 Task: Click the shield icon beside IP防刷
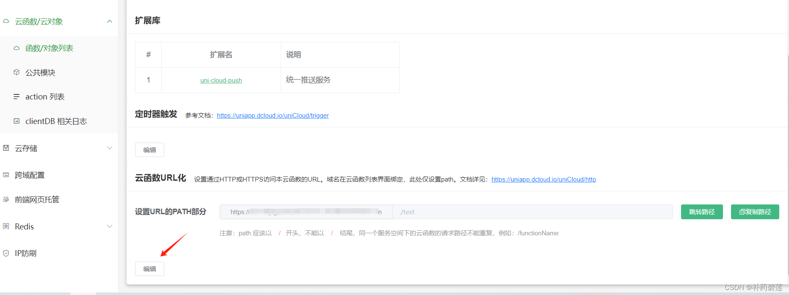[6, 253]
